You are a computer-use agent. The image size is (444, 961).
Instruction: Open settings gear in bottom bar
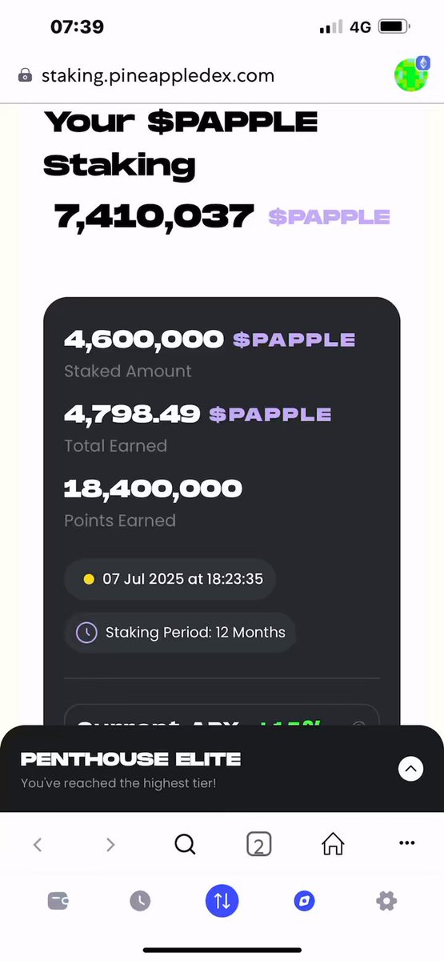(386, 901)
